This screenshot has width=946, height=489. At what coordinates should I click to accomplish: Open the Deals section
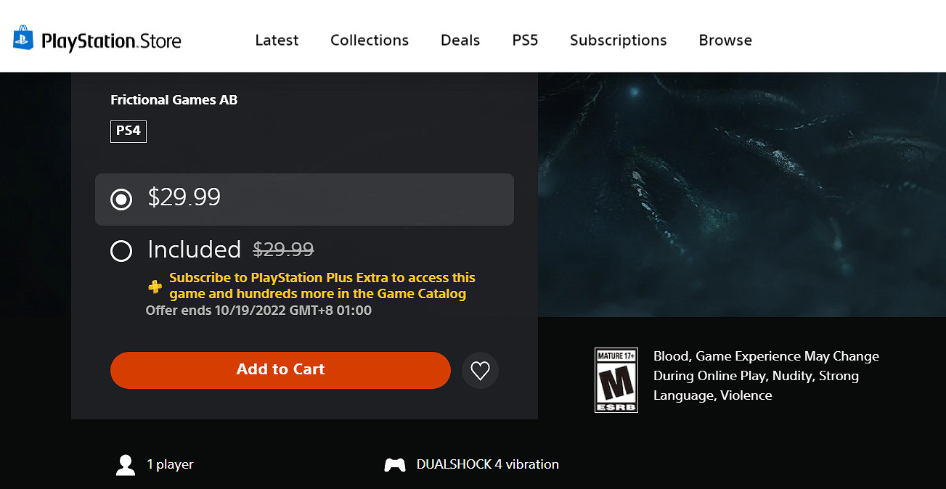coord(460,41)
